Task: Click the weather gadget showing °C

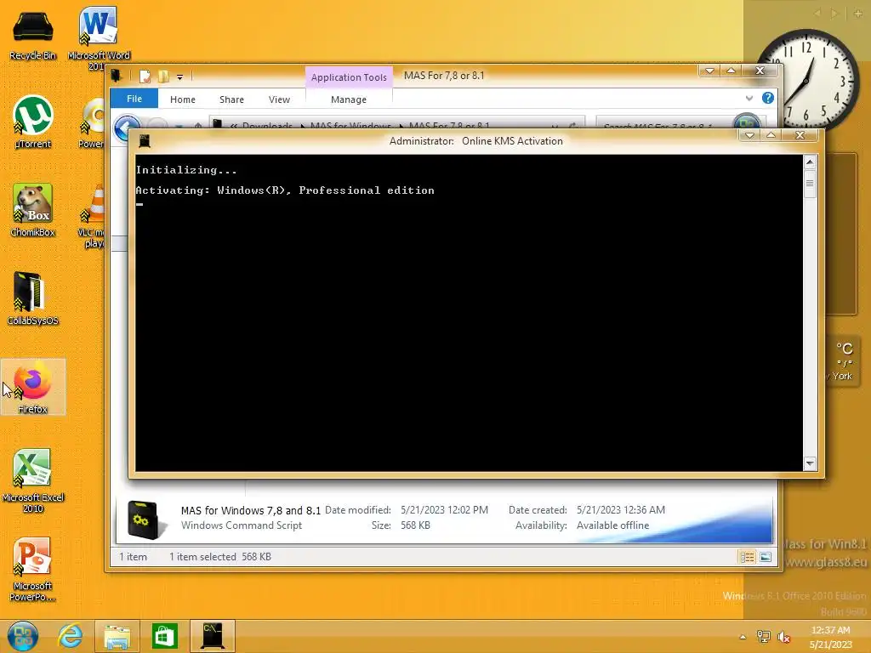Action: click(843, 362)
